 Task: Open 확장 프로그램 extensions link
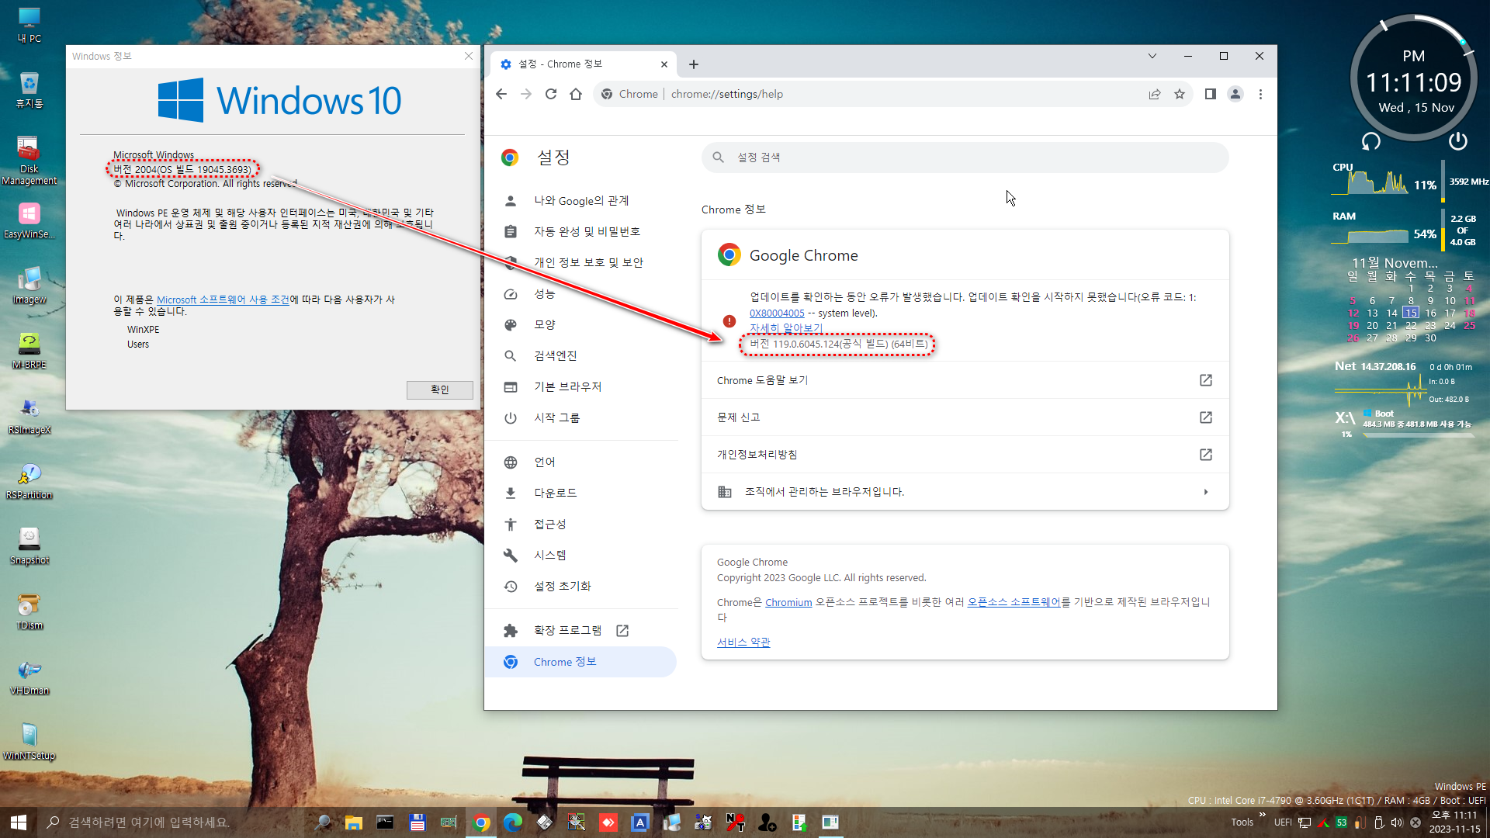pos(581,631)
